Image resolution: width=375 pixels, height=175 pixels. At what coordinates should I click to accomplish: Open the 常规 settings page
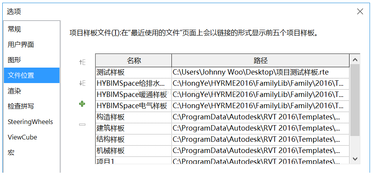click(32, 29)
